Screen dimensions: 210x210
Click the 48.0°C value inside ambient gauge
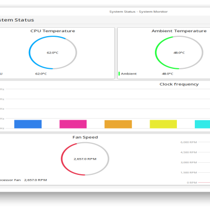pos(179,52)
